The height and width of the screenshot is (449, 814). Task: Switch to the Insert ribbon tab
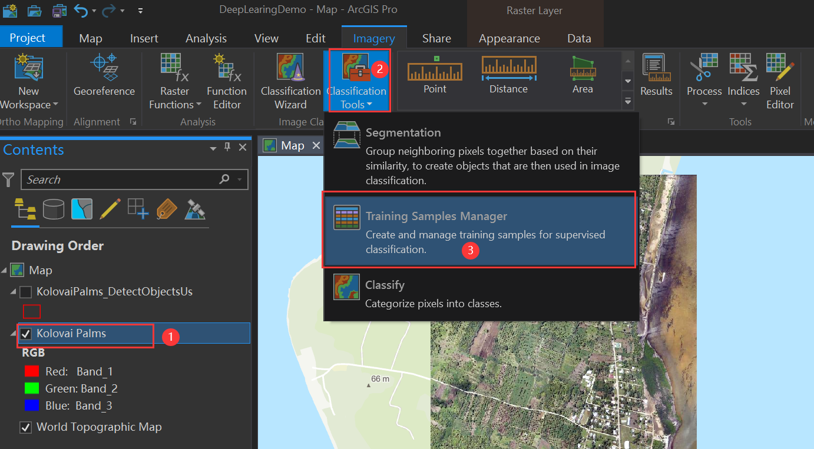pos(144,38)
